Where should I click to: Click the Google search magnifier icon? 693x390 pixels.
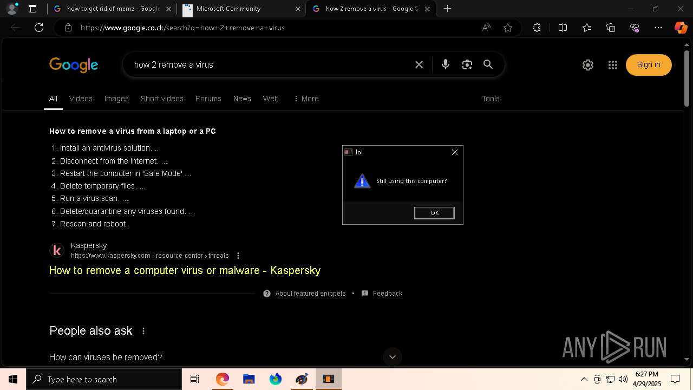pyautogui.click(x=488, y=64)
